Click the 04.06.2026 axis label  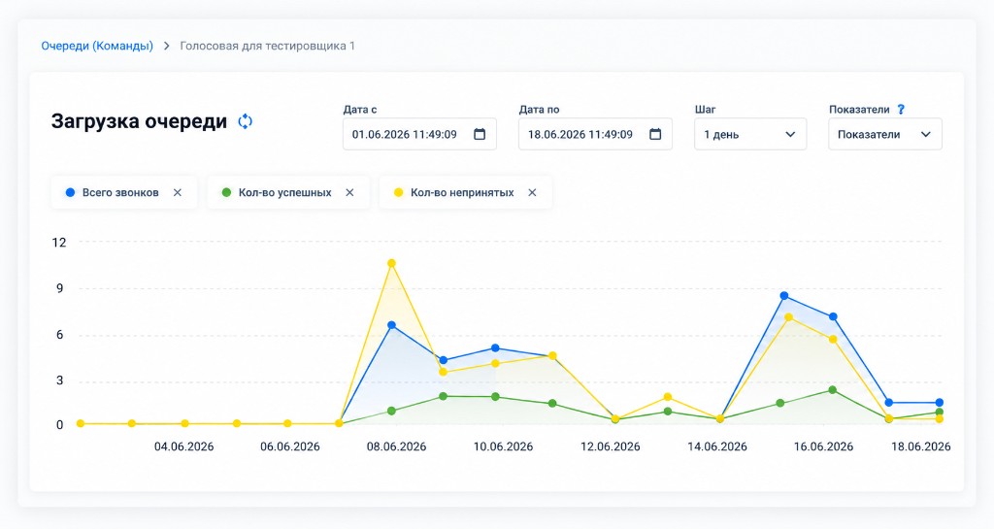[183, 446]
